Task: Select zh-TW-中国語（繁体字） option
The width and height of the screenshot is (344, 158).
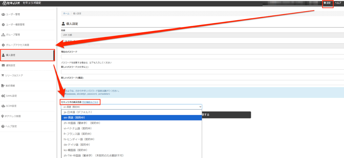Action: pos(132,155)
